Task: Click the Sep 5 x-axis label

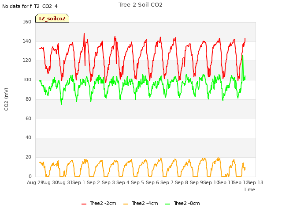Action: point(137,182)
